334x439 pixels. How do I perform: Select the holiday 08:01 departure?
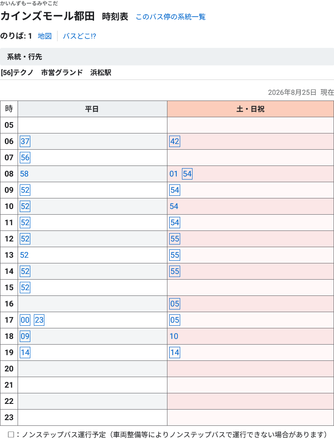click(x=174, y=174)
